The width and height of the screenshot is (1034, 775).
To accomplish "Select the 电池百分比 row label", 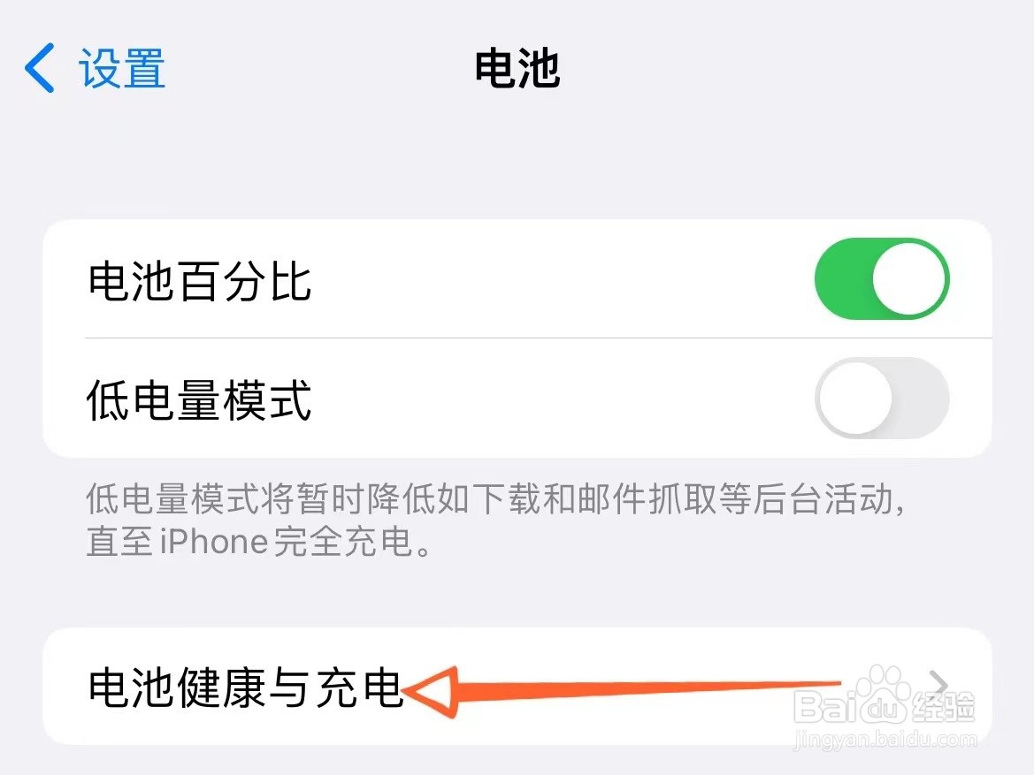I will point(200,281).
